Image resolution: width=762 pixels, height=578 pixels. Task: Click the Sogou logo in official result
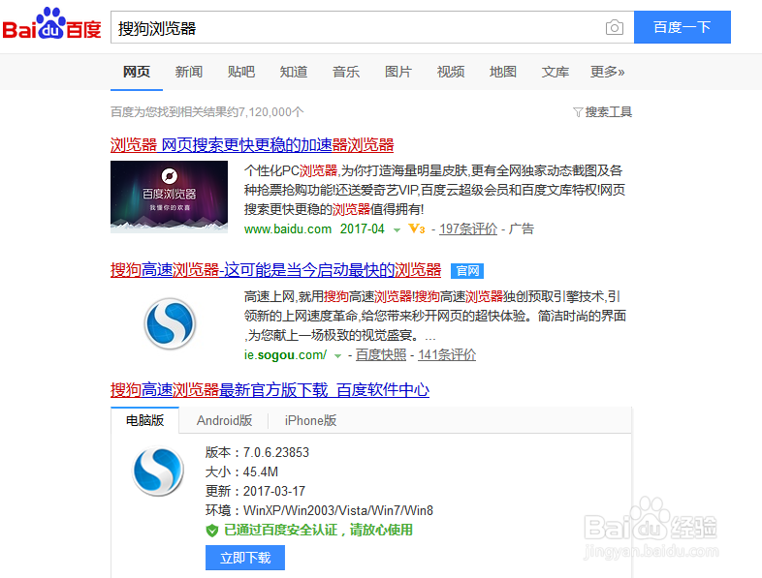(x=170, y=323)
